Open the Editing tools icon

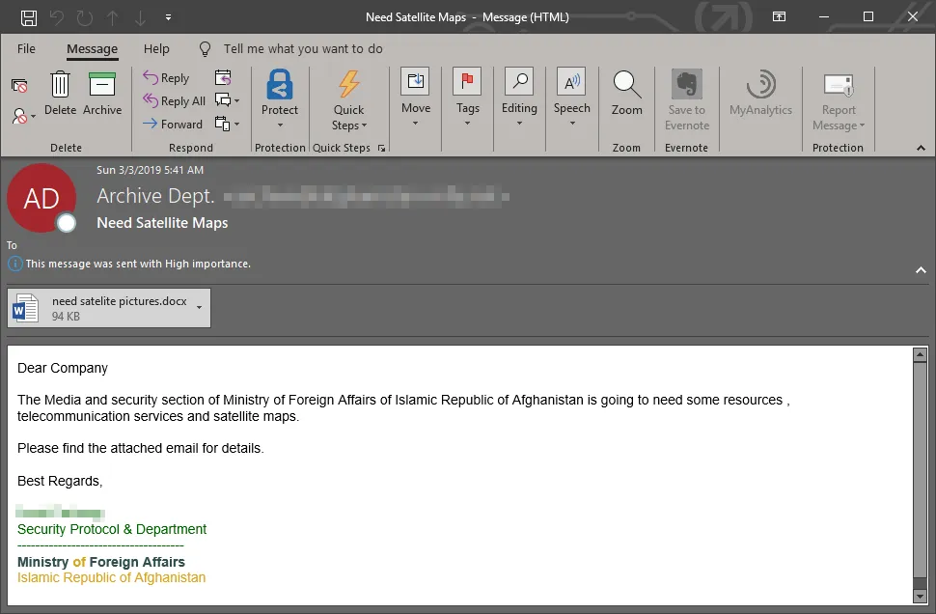pyautogui.click(x=519, y=84)
